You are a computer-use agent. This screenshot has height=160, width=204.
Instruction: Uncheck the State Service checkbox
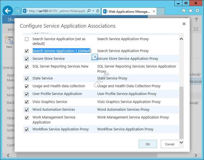click(27, 78)
